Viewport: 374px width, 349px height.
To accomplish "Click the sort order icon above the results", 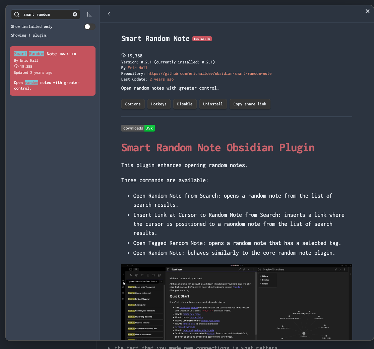I will point(89,14).
